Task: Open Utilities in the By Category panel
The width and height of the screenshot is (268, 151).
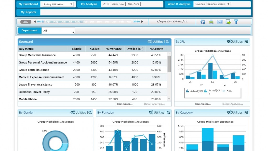Action: (x=235, y=112)
